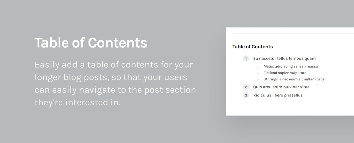Click the words 'they're interested in.'
This screenshot has width=354, height=143.
click(x=78, y=102)
